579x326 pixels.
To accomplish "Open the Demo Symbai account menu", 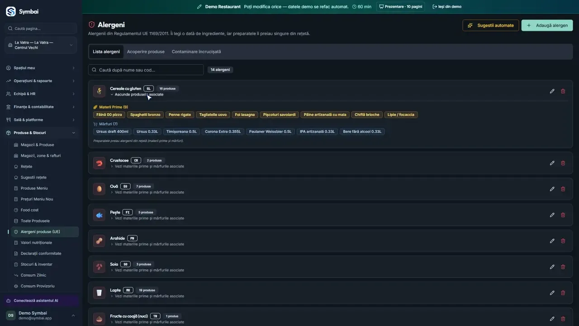I will [x=41, y=316].
